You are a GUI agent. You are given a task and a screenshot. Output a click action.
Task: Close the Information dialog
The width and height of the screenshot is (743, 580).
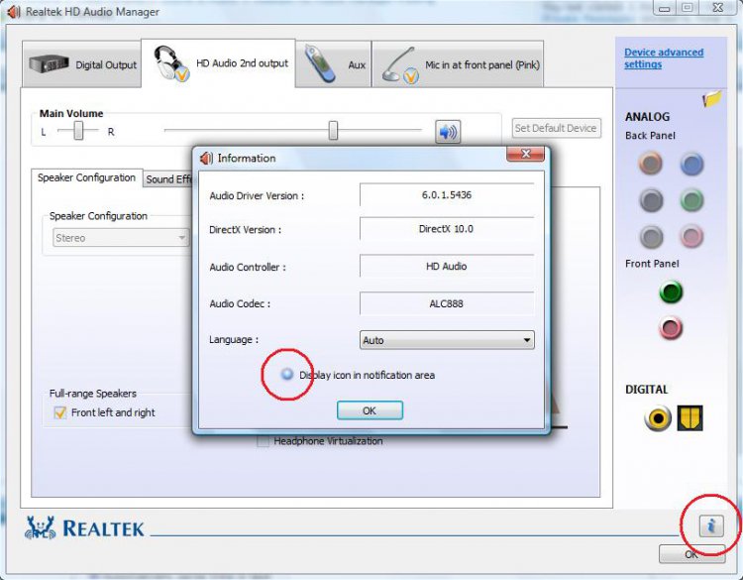click(x=525, y=154)
